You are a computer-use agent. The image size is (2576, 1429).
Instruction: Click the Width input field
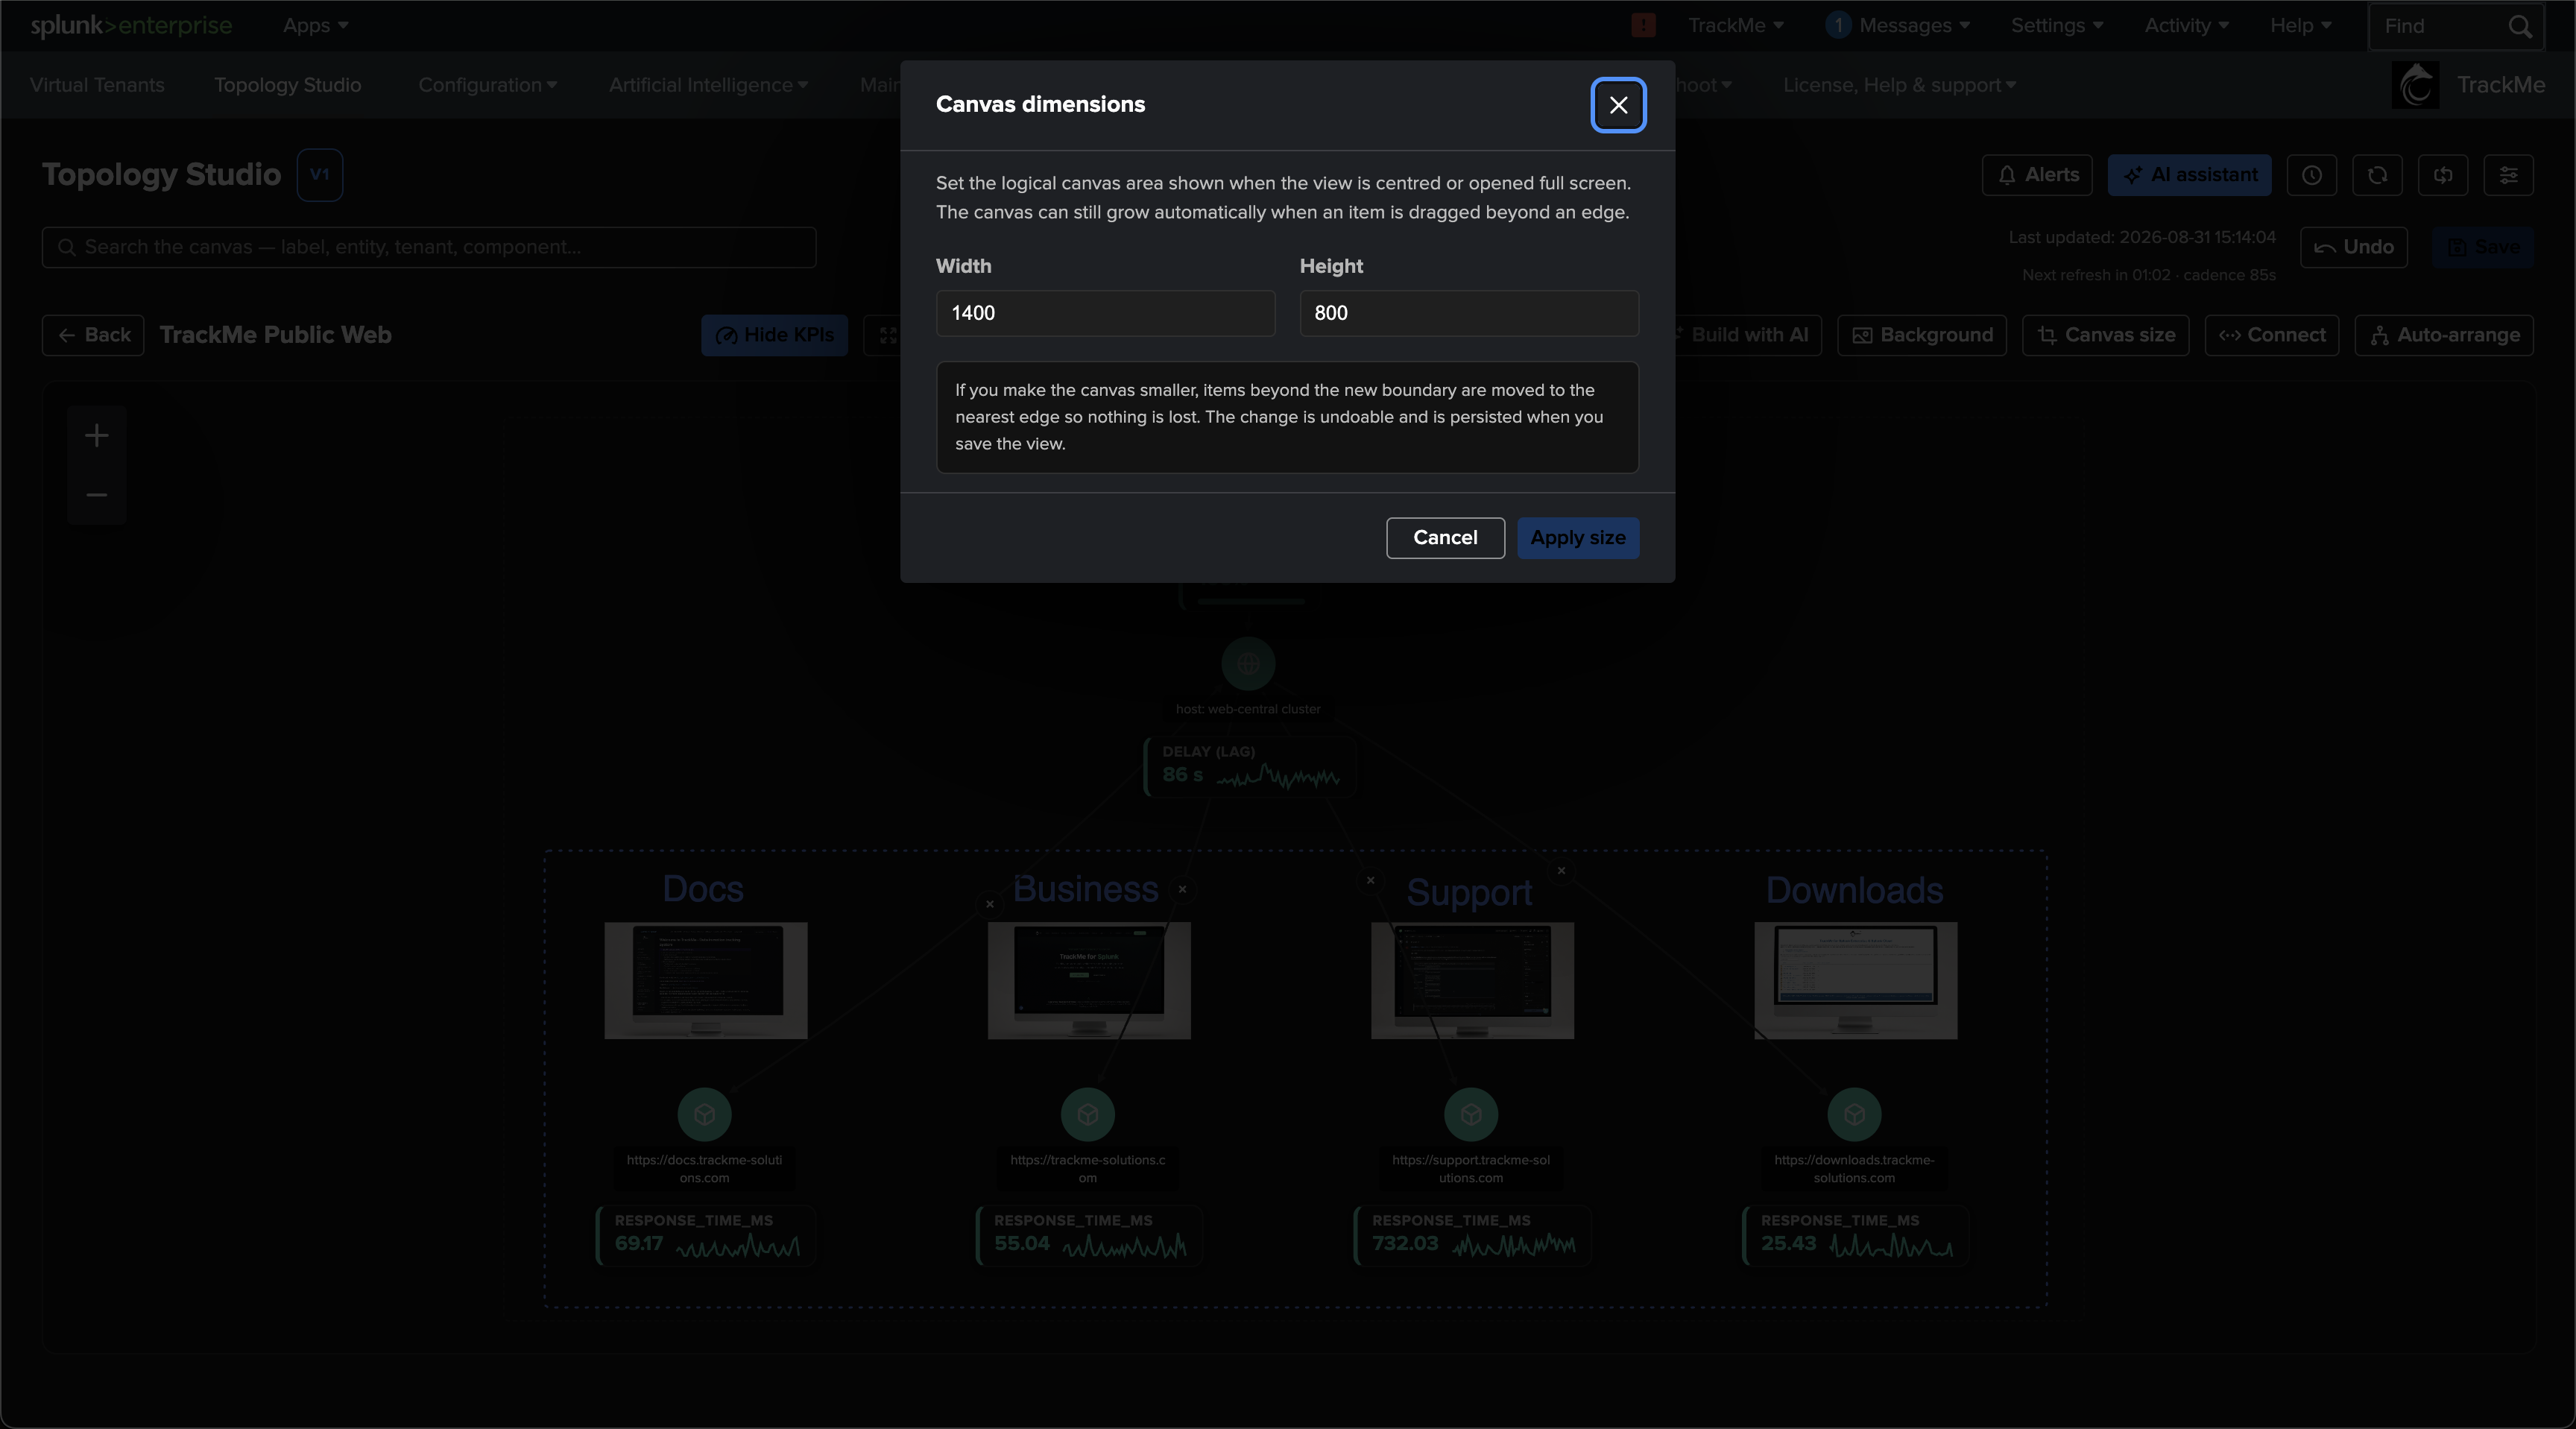click(1105, 313)
